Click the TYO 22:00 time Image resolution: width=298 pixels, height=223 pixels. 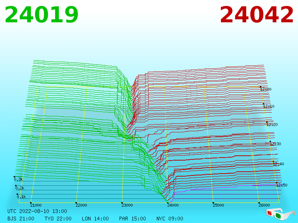tap(58, 219)
